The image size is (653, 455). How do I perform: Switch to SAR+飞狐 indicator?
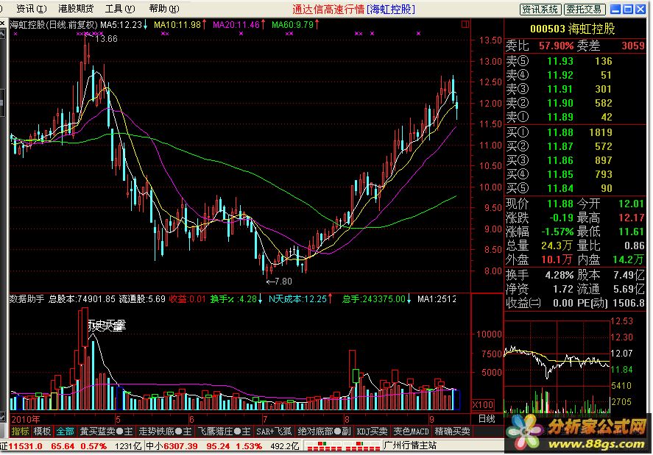coord(275,431)
